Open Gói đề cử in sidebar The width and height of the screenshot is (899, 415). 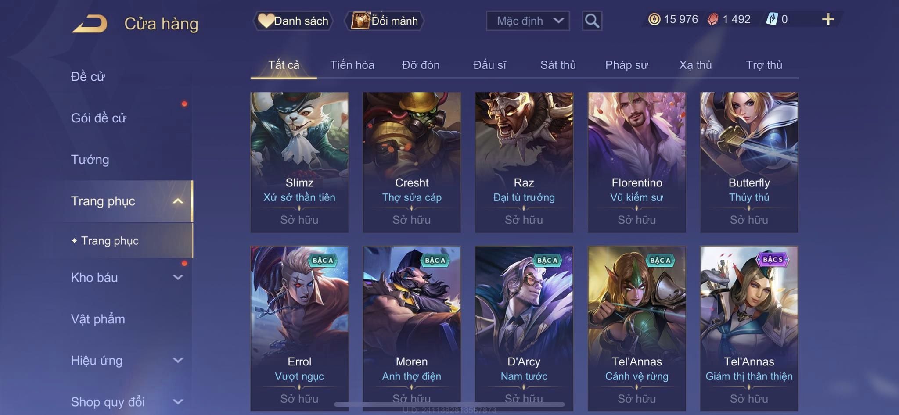[x=99, y=118]
